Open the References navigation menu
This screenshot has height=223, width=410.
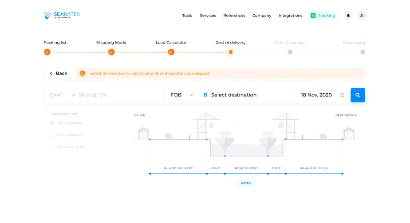[x=234, y=16]
